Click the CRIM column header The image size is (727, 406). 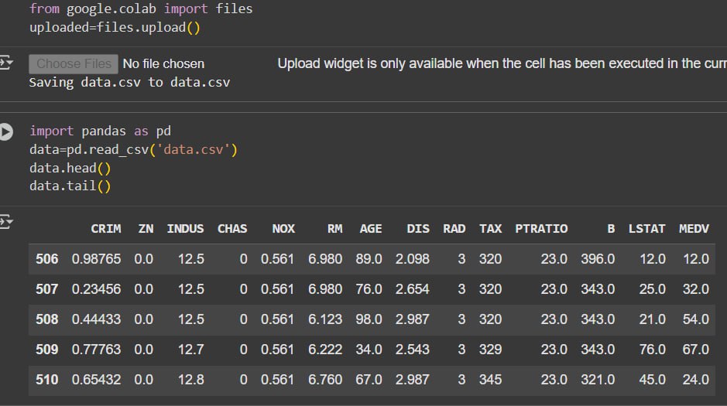(x=106, y=229)
